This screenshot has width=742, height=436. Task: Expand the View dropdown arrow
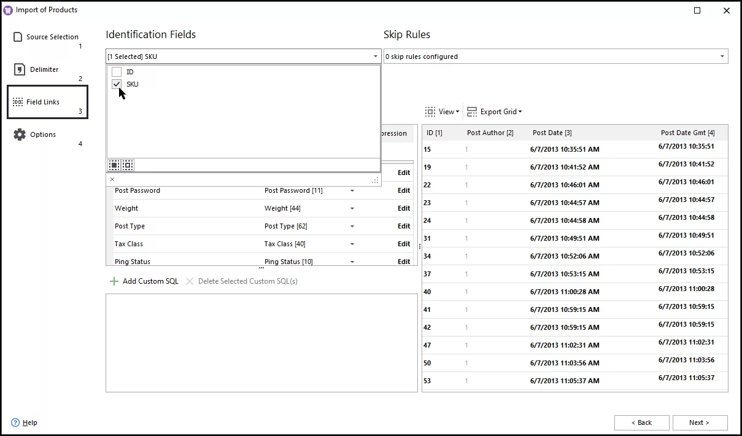pyautogui.click(x=457, y=112)
